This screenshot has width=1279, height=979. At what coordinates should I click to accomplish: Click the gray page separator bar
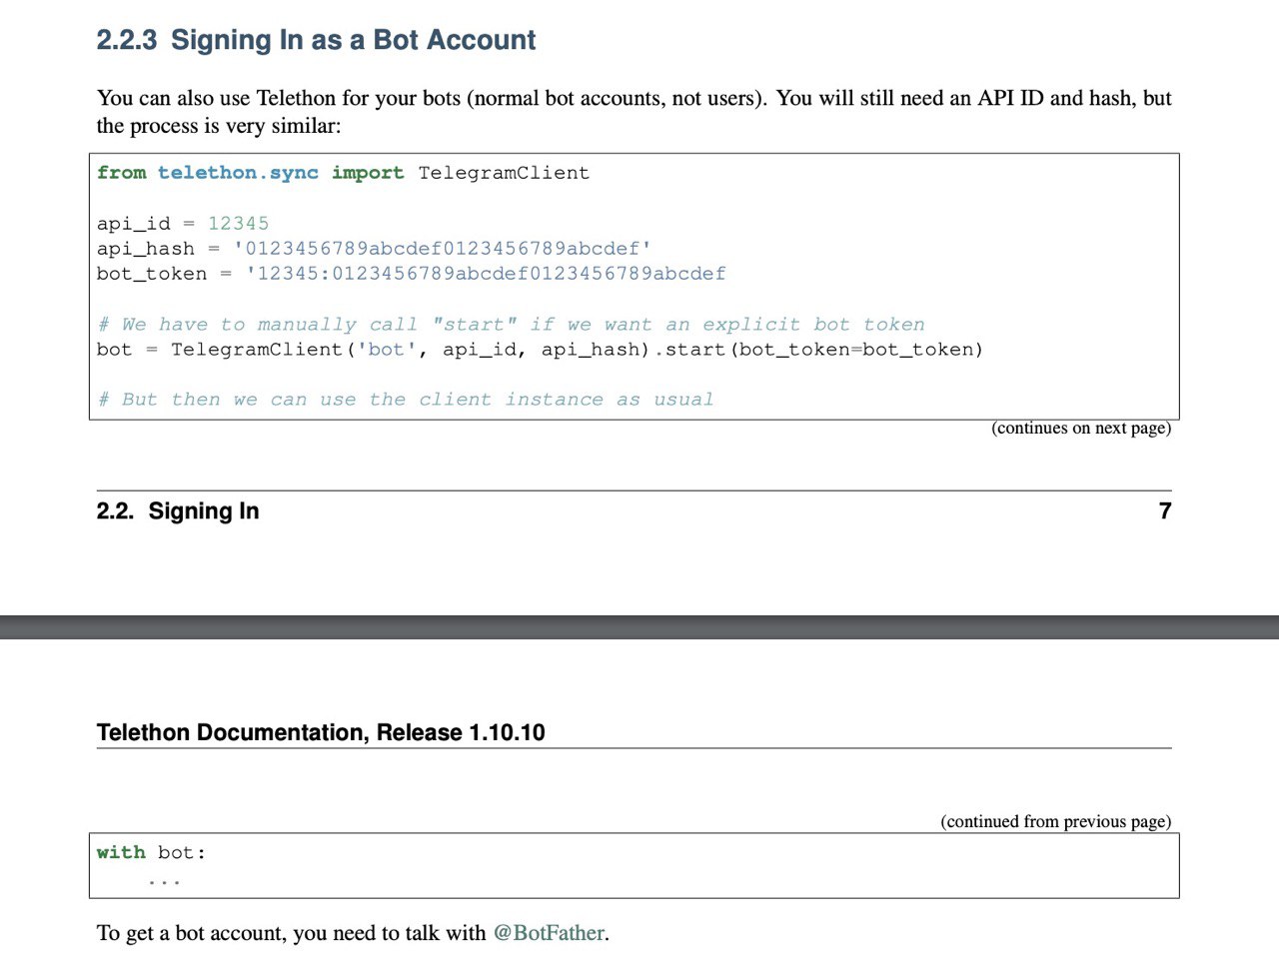coord(639,627)
